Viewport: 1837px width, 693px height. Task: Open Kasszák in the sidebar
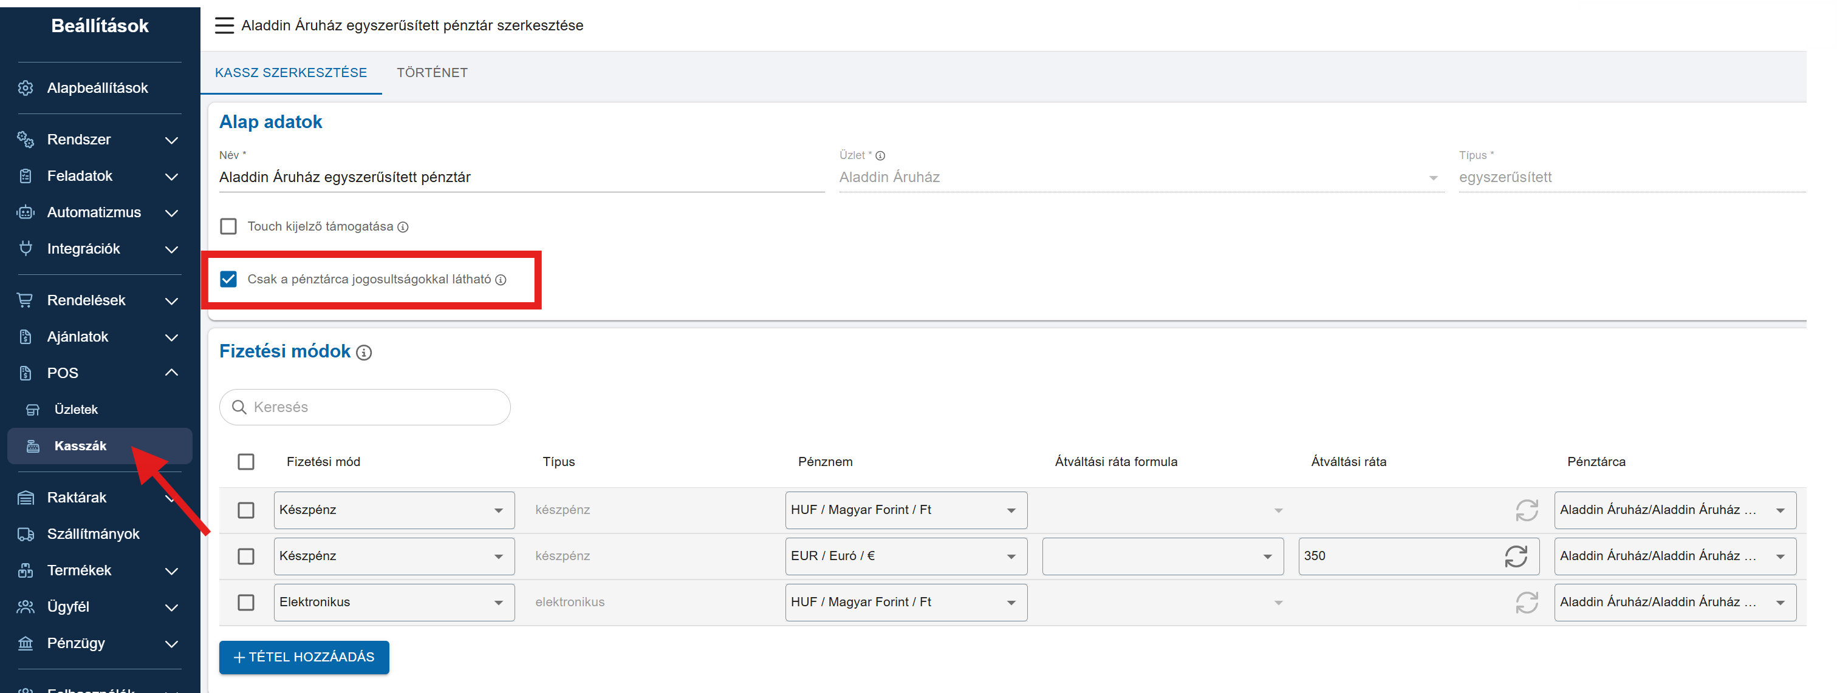80,446
